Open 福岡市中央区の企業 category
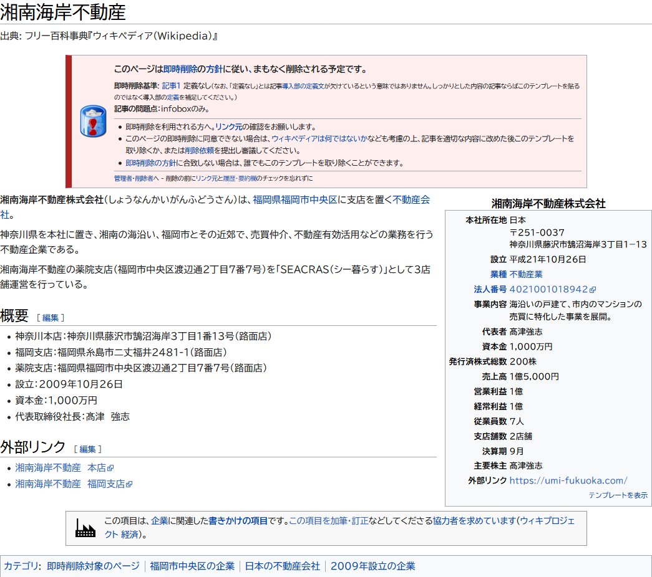The width and height of the screenshot is (652, 577). pyautogui.click(x=192, y=566)
